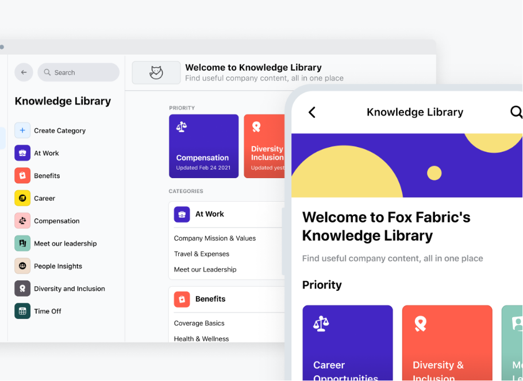The image size is (523, 381).
Task: Click Updated Feb 24 2021 text
Action: click(203, 168)
